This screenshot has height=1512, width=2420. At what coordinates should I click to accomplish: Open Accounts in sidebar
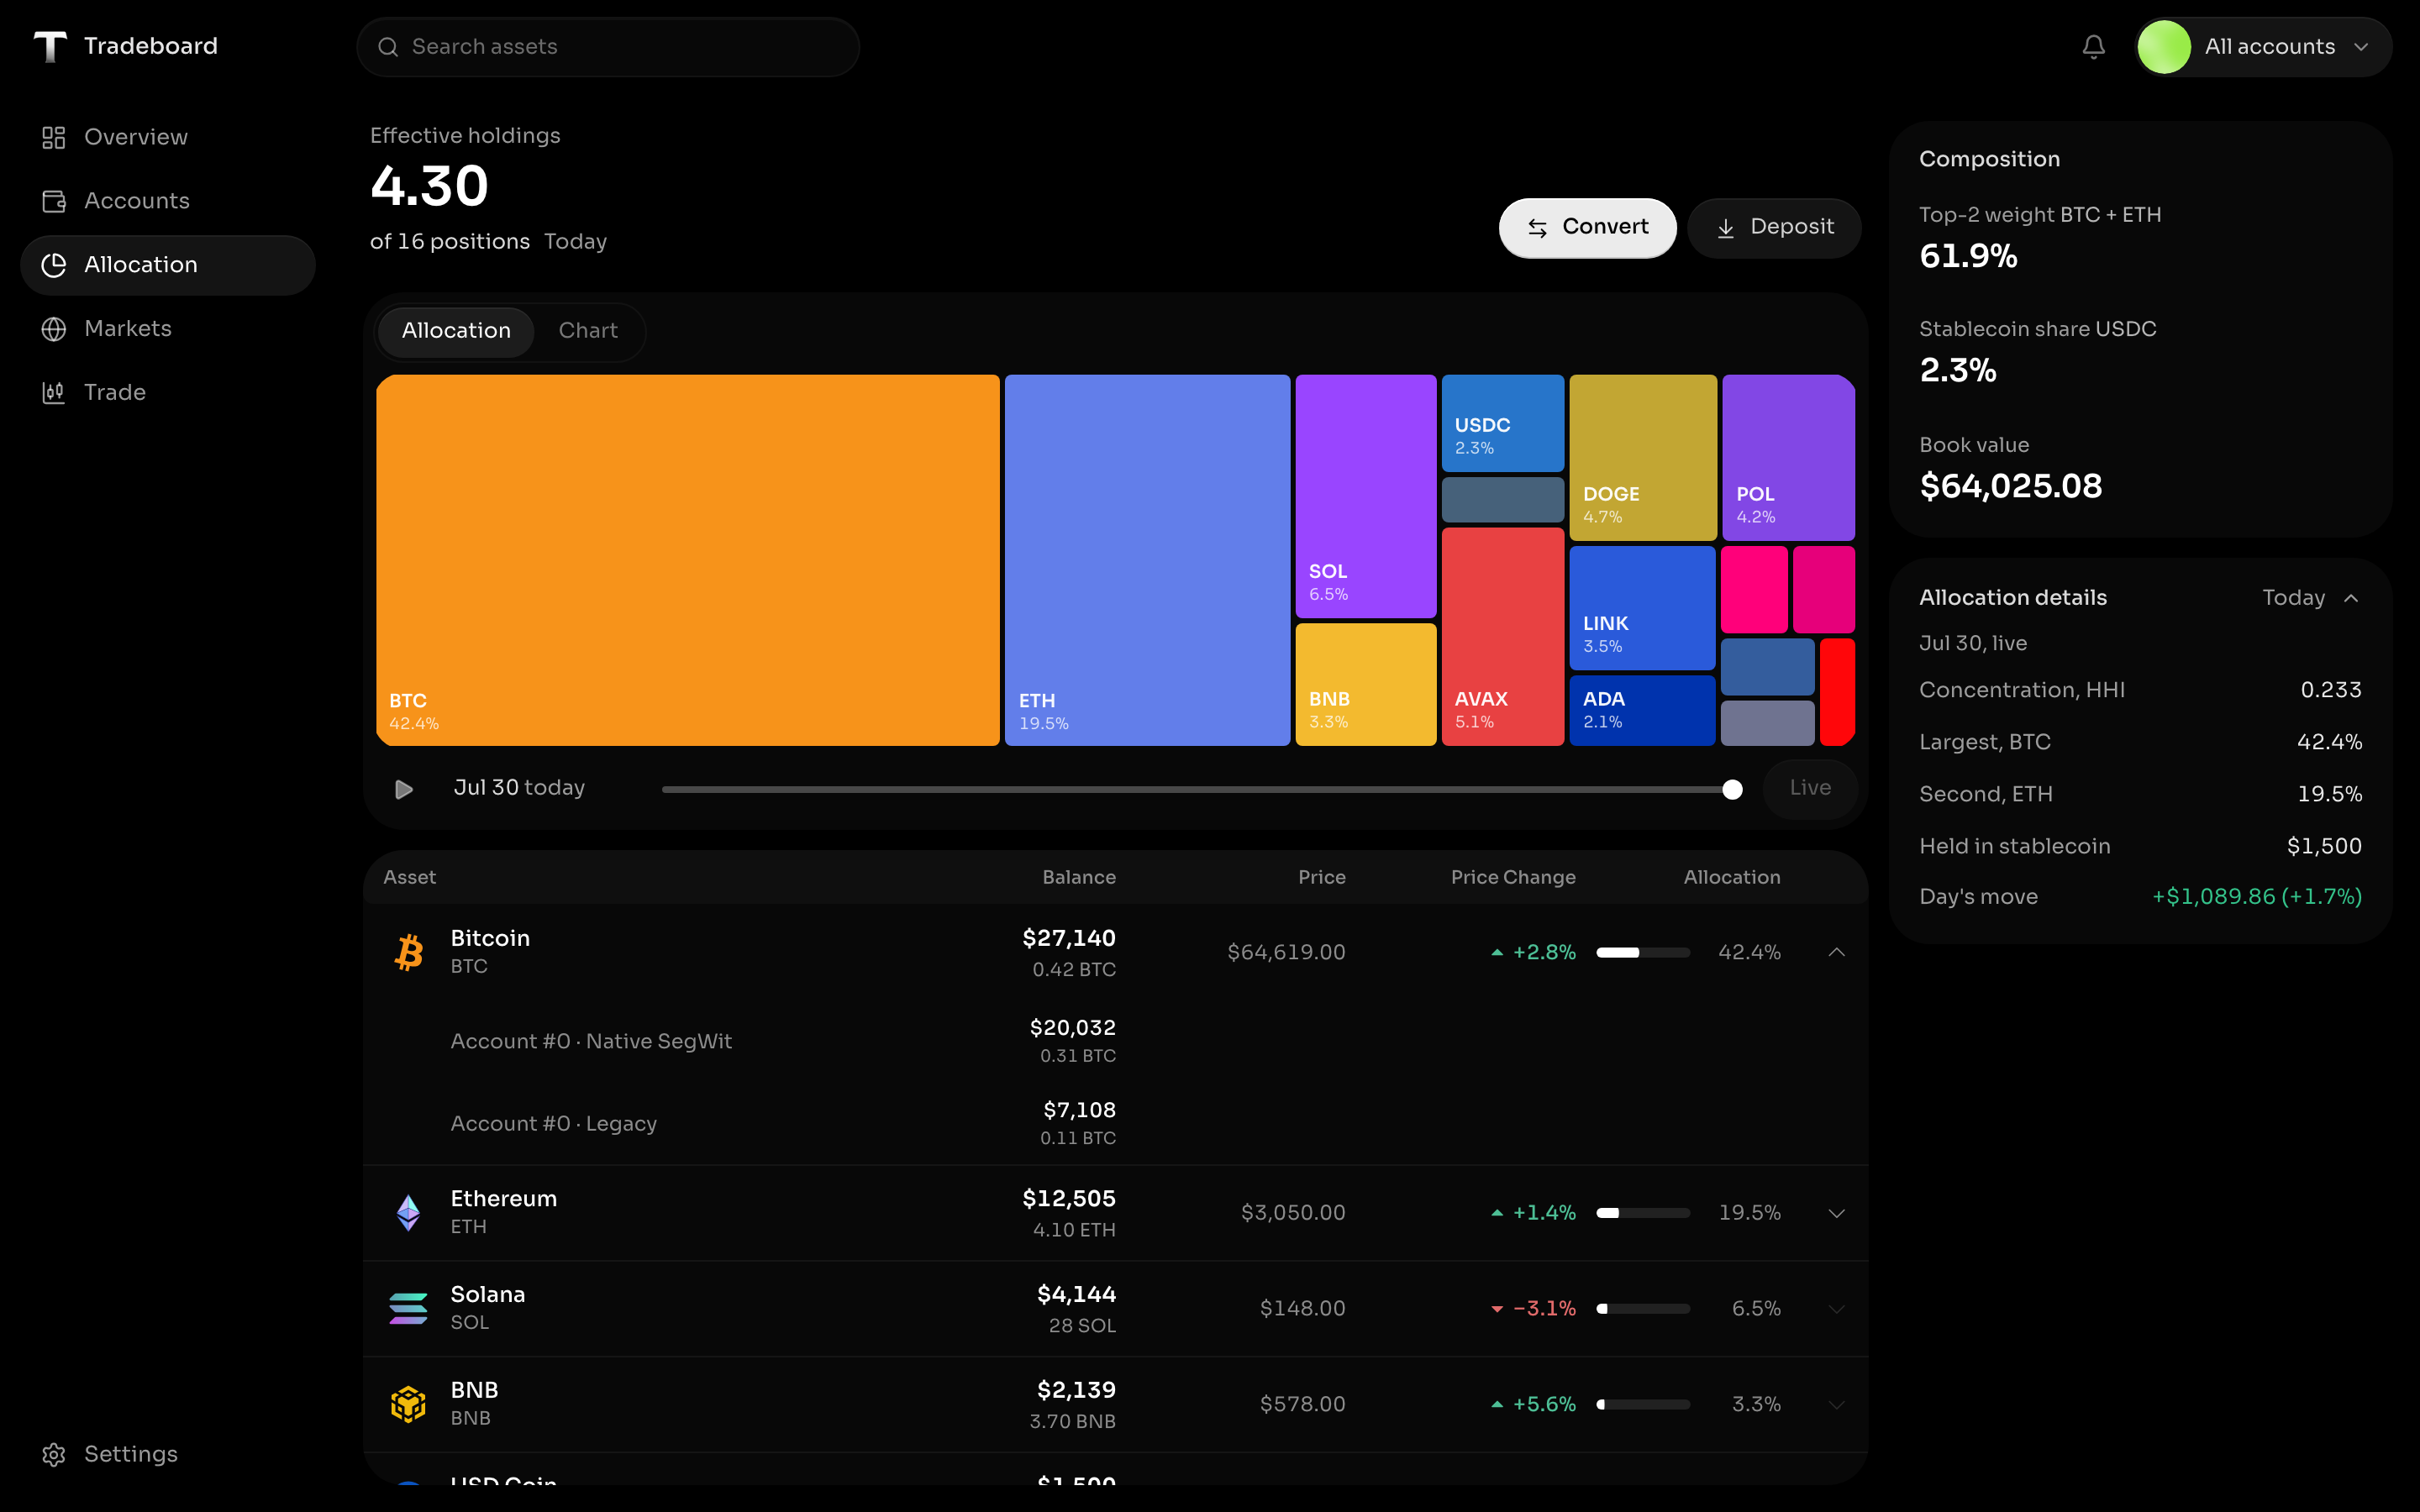pyautogui.click(x=168, y=201)
